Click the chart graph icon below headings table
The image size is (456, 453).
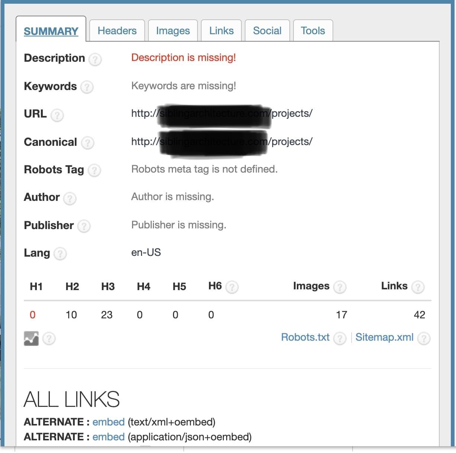(31, 338)
